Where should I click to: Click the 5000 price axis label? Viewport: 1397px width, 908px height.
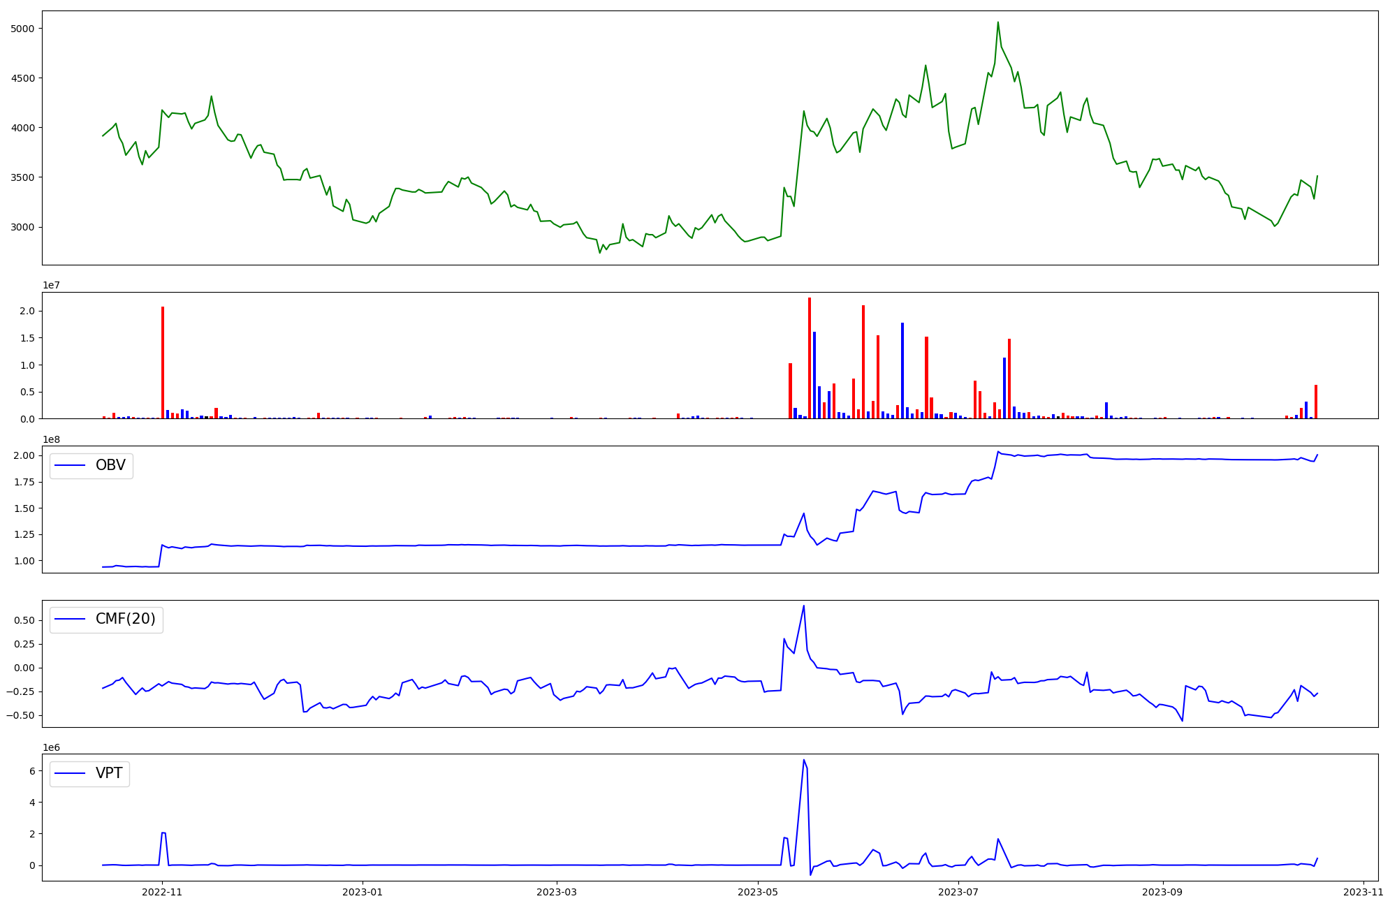coord(23,29)
